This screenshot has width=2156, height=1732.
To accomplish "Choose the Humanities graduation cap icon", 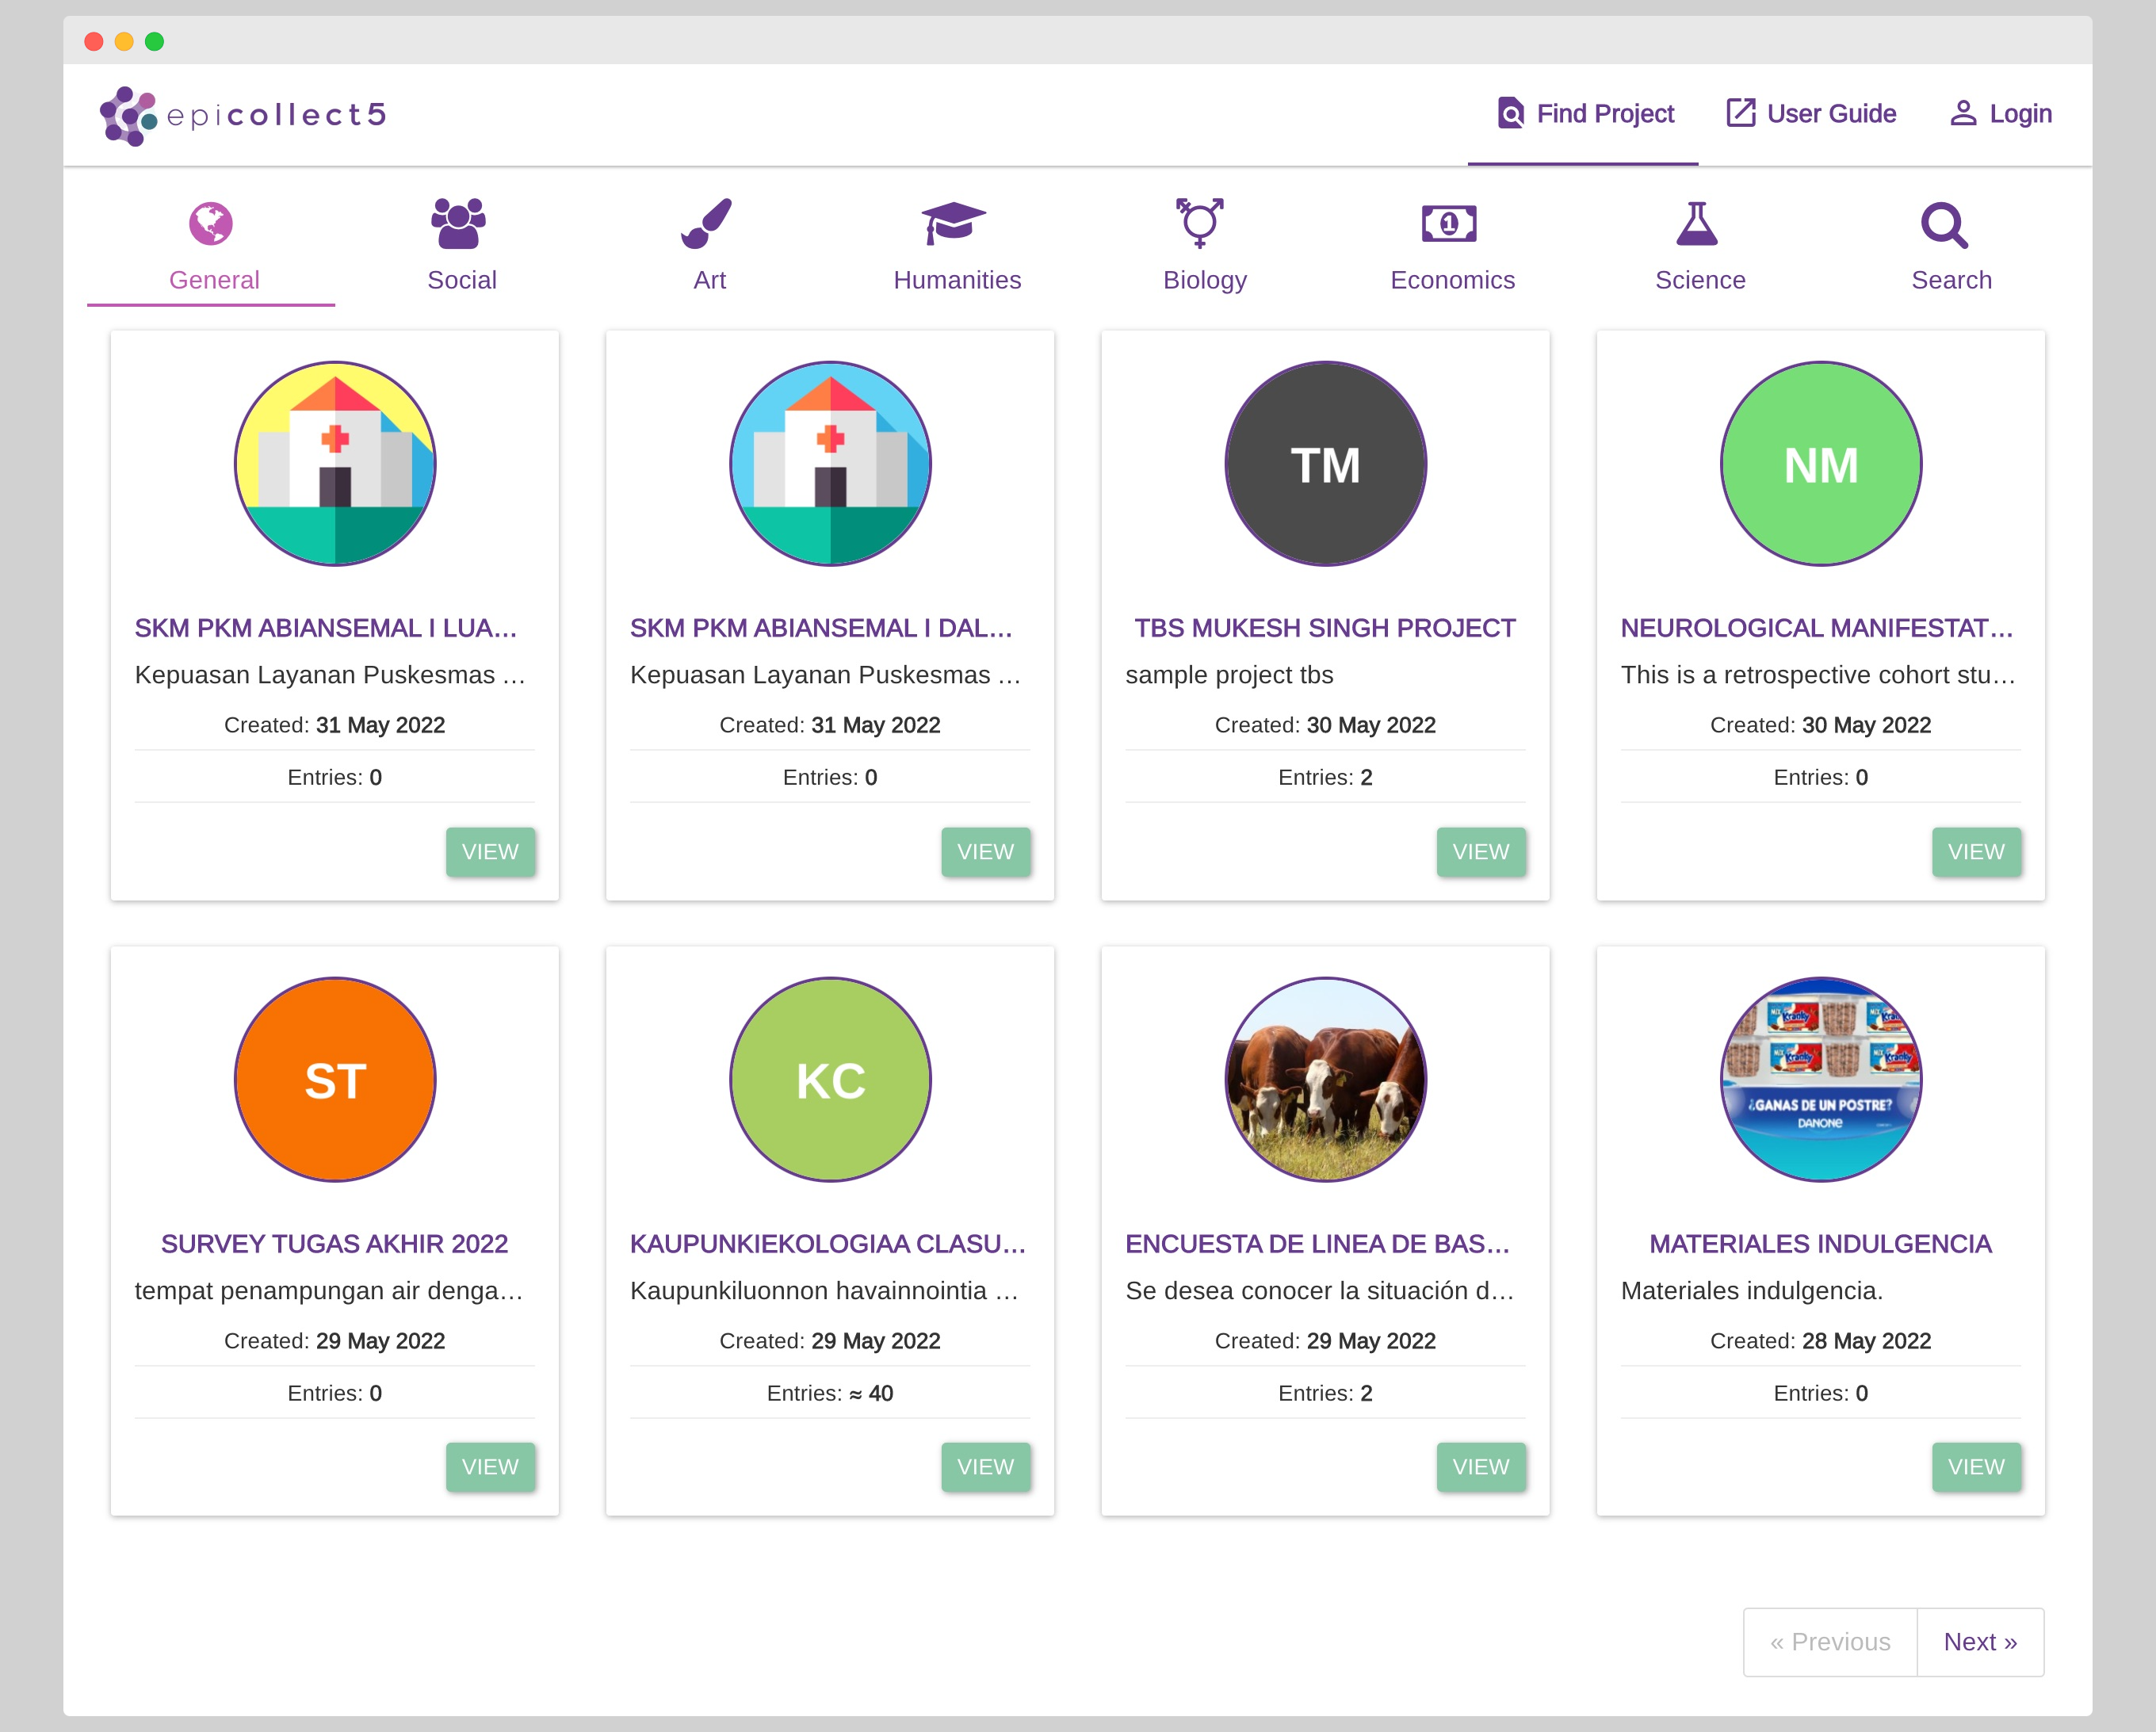I will click(x=954, y=223).
